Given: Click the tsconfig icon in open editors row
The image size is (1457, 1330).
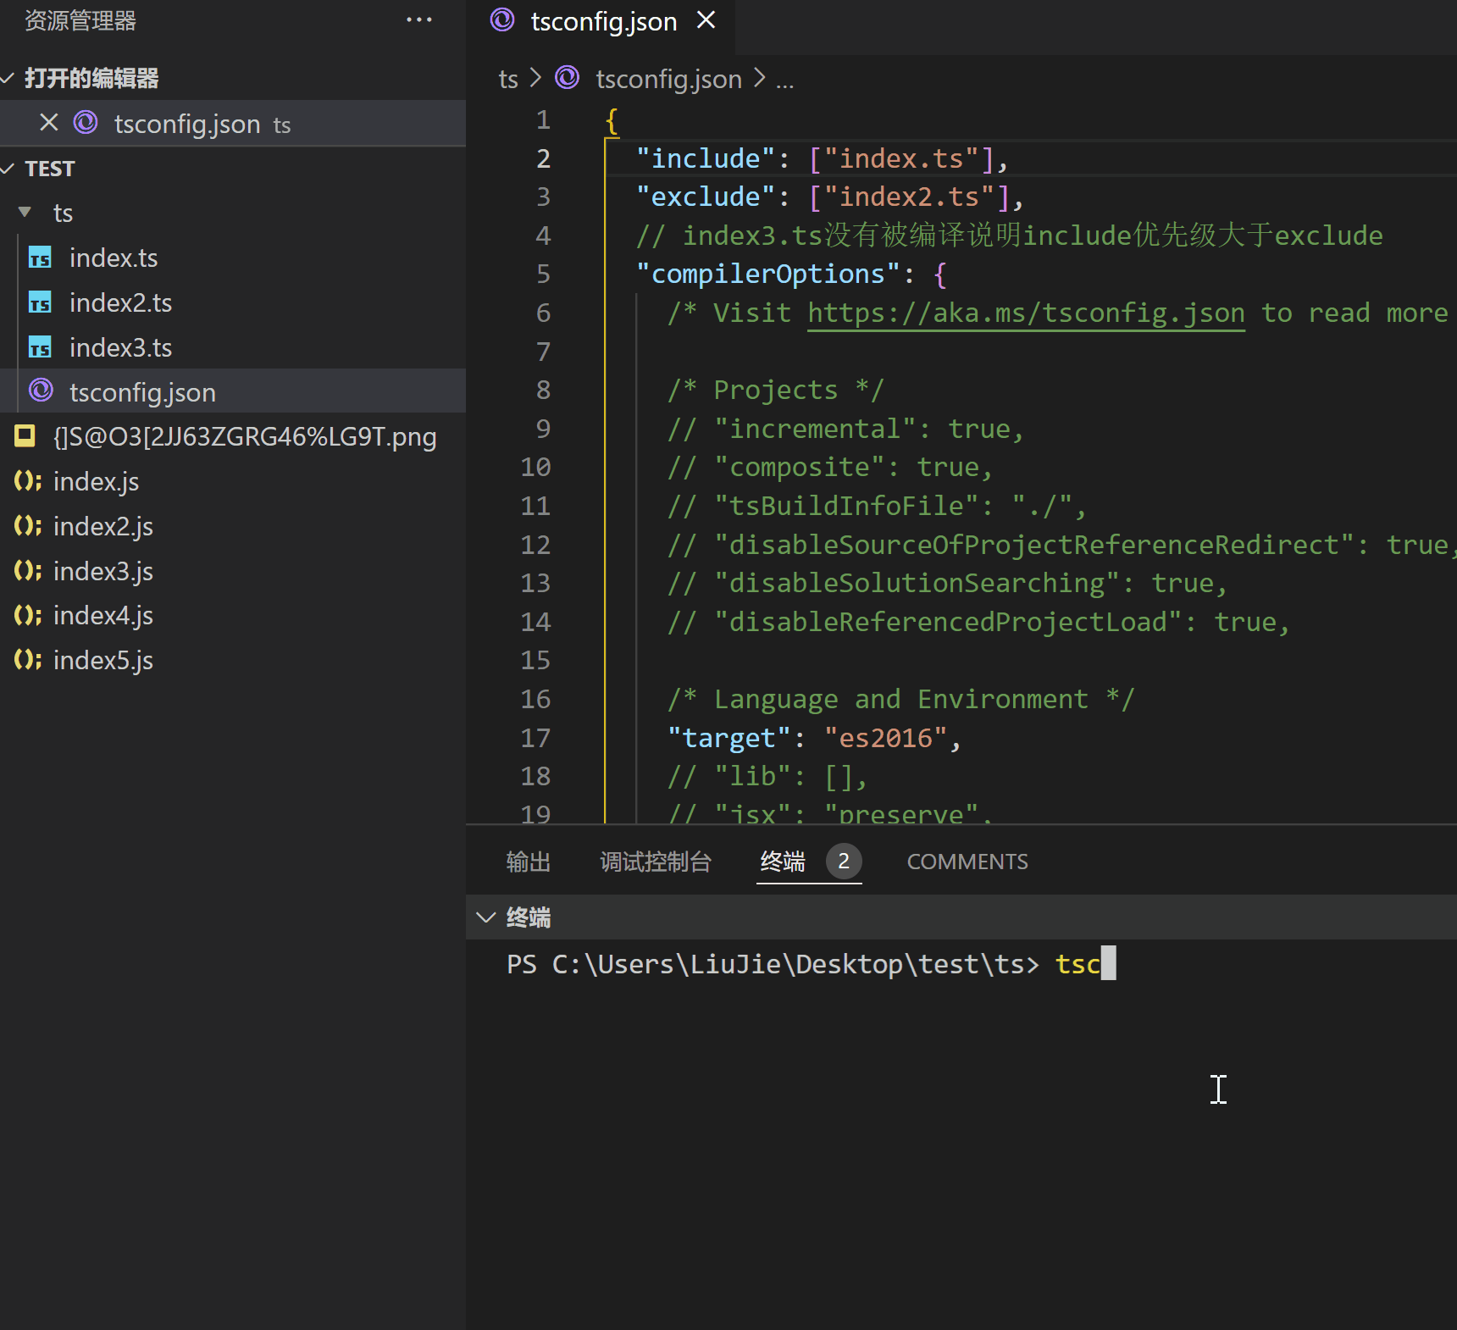Looking at the screenshot, I should (86, 123).
